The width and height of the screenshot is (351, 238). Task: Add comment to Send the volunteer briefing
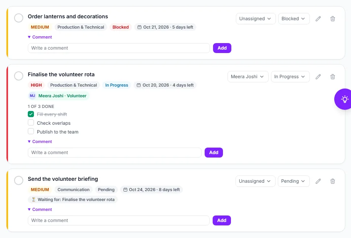[x=221, y=220]
